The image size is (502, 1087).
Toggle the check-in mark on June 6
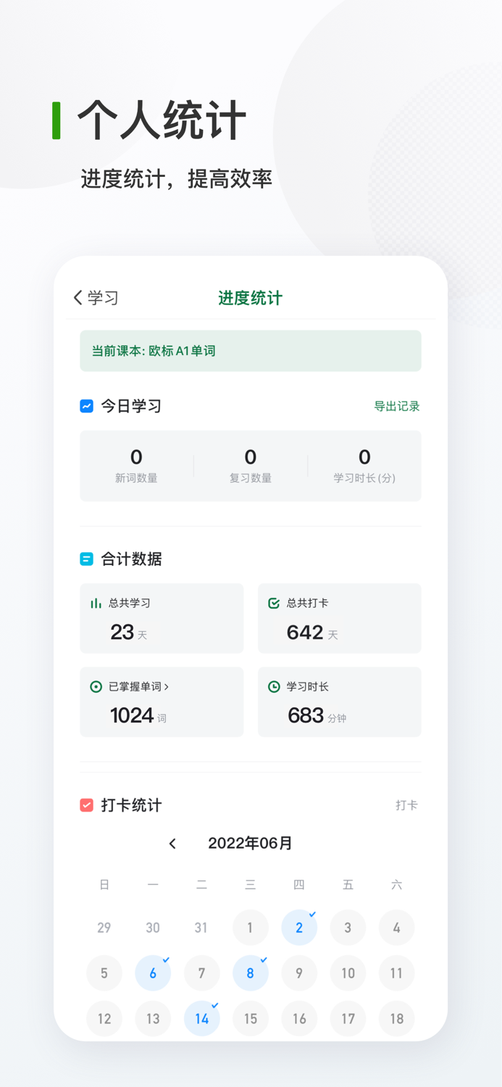click(x=153, y=973)
